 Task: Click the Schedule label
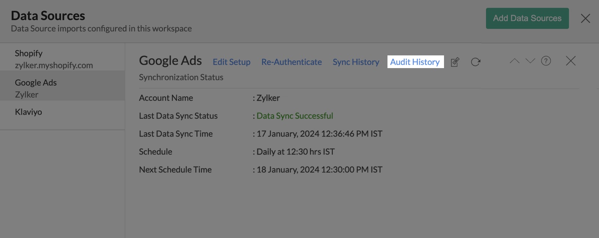coord(155,152)
